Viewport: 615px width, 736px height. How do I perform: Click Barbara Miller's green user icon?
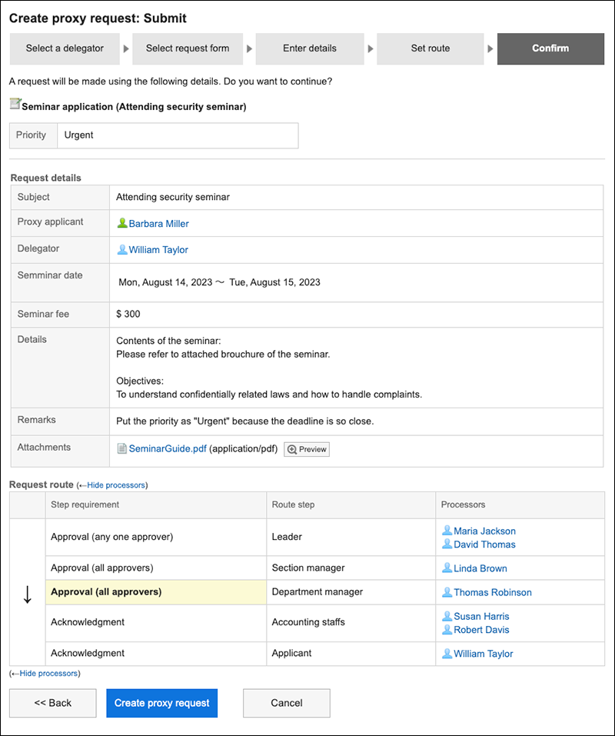122,223
